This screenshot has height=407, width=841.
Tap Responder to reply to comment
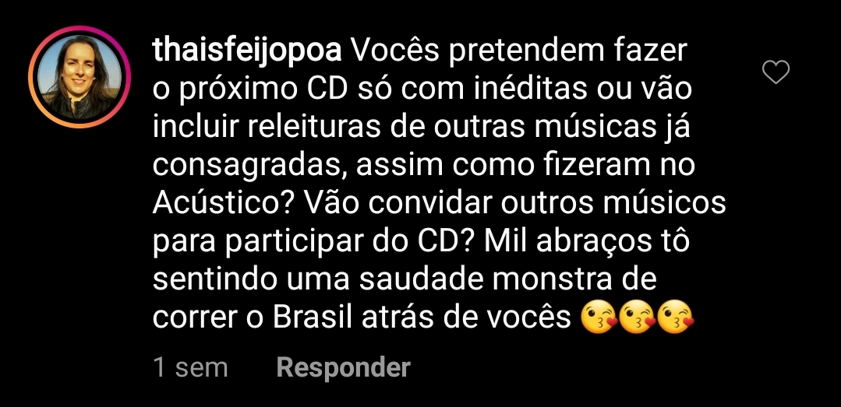pyautogui.click(x=343, y=367)
